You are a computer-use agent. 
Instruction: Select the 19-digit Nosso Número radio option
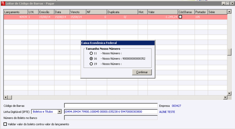(x=91, y=64)
